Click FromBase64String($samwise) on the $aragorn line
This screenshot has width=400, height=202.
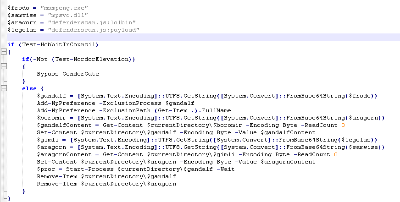[x=333, y=147]
